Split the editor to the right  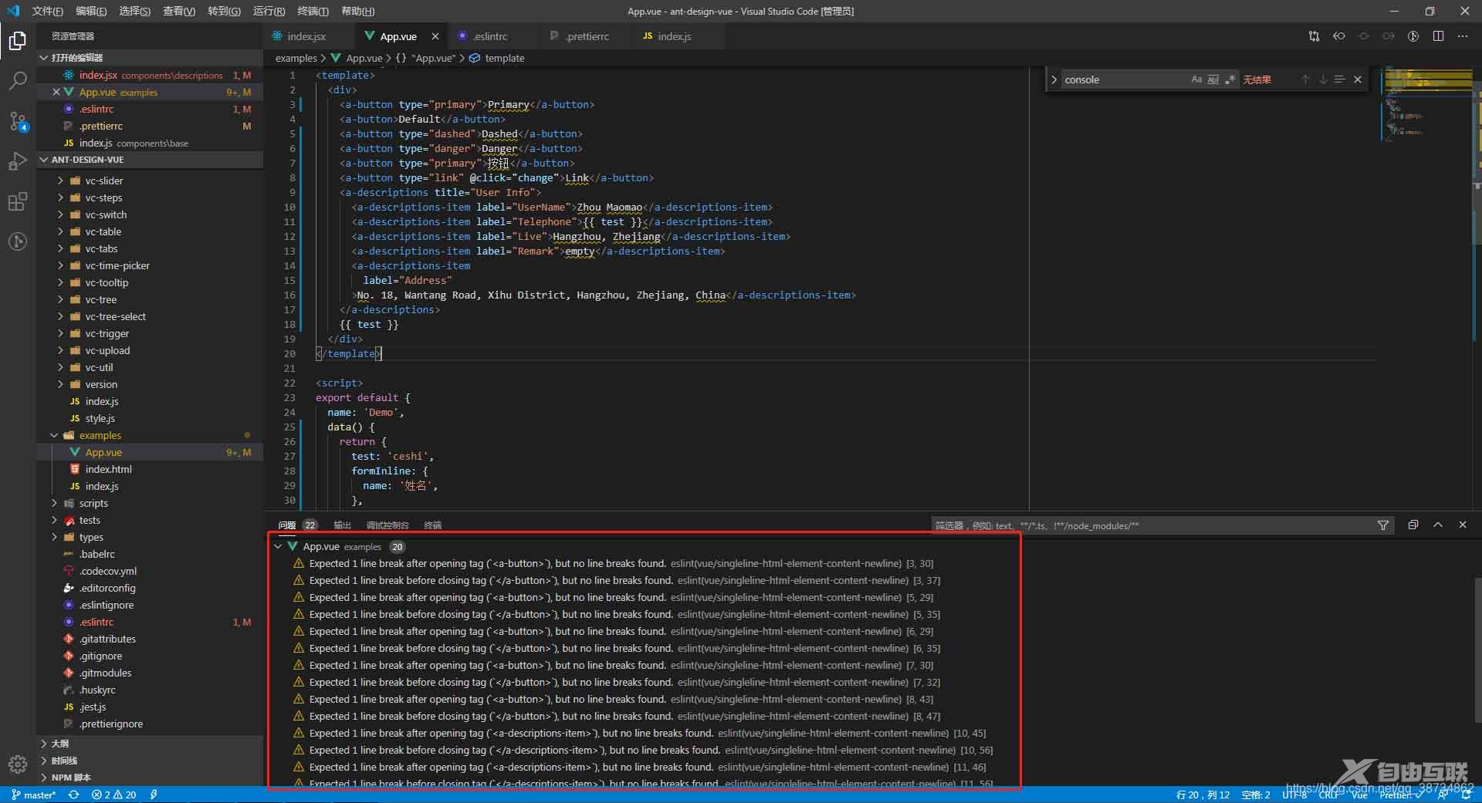click(x=1438, y=36)
